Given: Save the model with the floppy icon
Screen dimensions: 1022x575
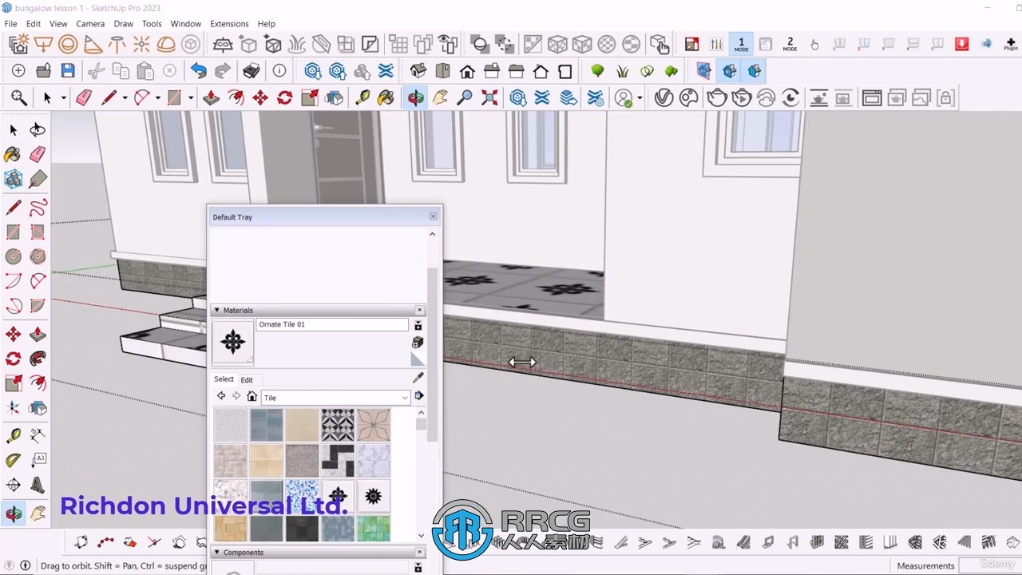Looking at the screenshot, I should (68, 71).
